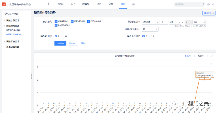This screenshot has width=216, height=113.
Task: Toggle the first 统计项 checkbox
Action: tap(56, 21)
